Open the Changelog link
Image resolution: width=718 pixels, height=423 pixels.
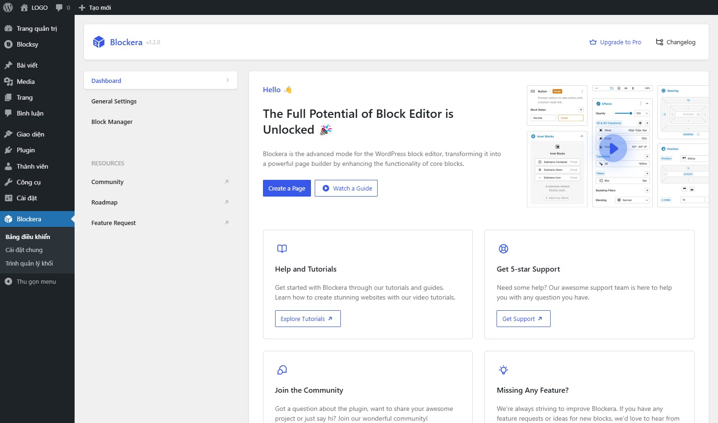coord(676,42)
